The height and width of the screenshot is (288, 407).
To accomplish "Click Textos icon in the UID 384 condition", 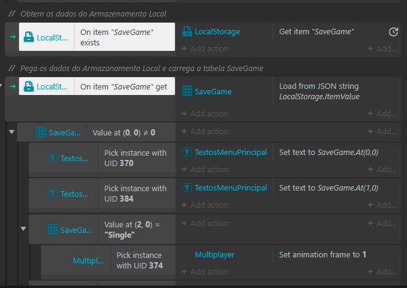I will (x=52, y=194).
